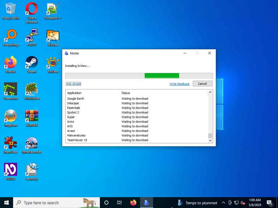The height and width of the screenshot is (208, 278).
Task: Click the WinDirStat tree icon
Action: 32,91
